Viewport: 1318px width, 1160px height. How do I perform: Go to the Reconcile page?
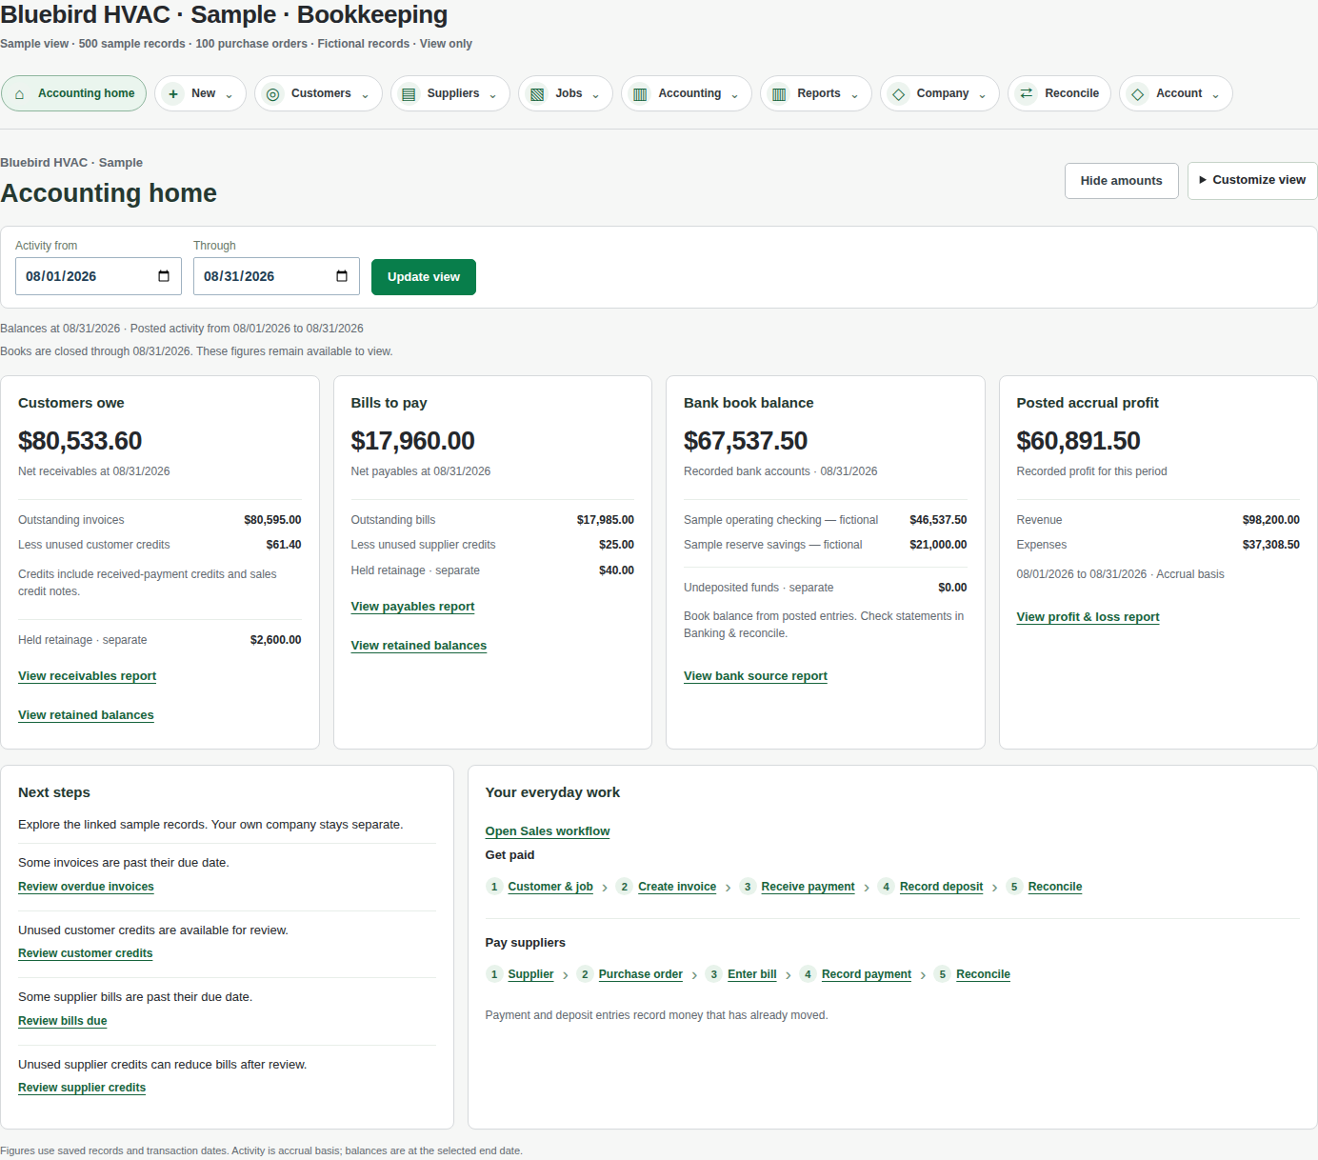pyautogui.click(x=1059, y=93)
